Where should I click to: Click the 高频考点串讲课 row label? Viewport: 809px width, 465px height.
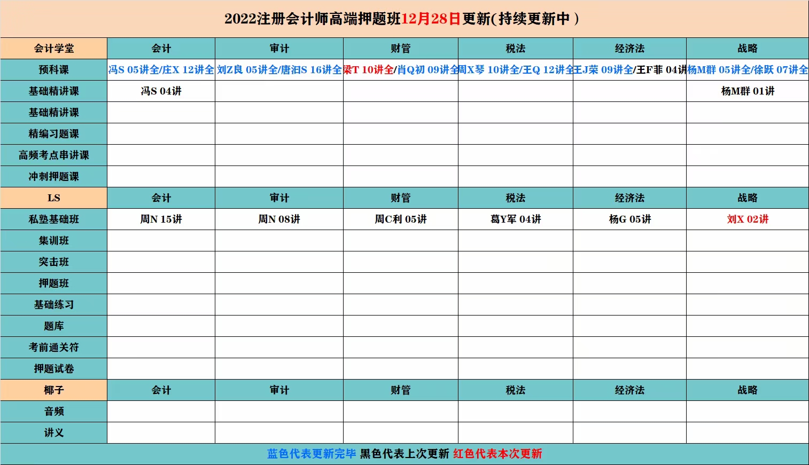tap(54, 155)
